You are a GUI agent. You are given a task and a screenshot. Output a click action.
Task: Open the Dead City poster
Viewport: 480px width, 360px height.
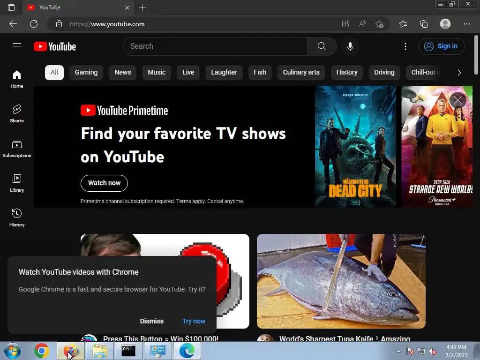(x=355, y=147)
